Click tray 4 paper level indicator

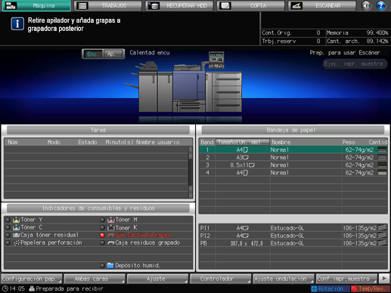382,173
